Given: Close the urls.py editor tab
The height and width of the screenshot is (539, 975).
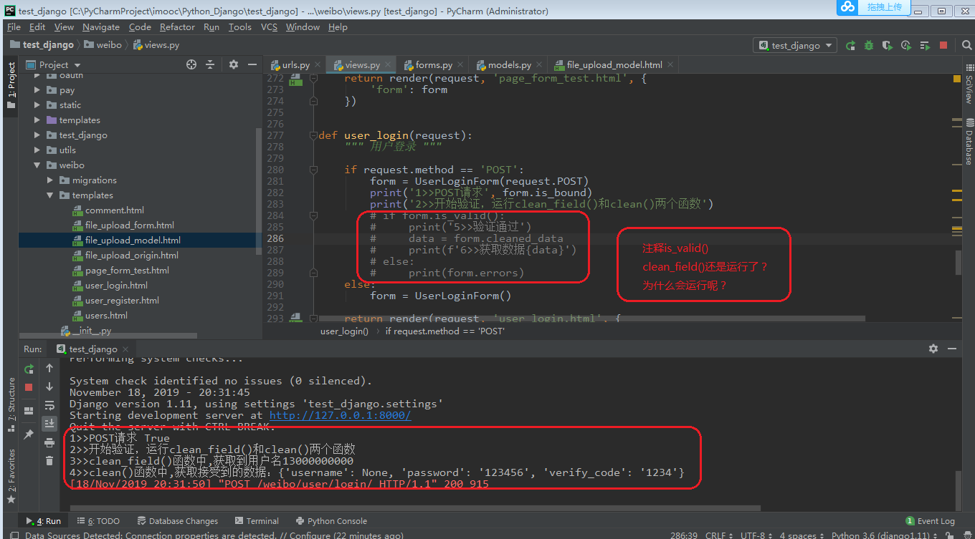Looking at the screenshot, I should (x=316, y=65).
